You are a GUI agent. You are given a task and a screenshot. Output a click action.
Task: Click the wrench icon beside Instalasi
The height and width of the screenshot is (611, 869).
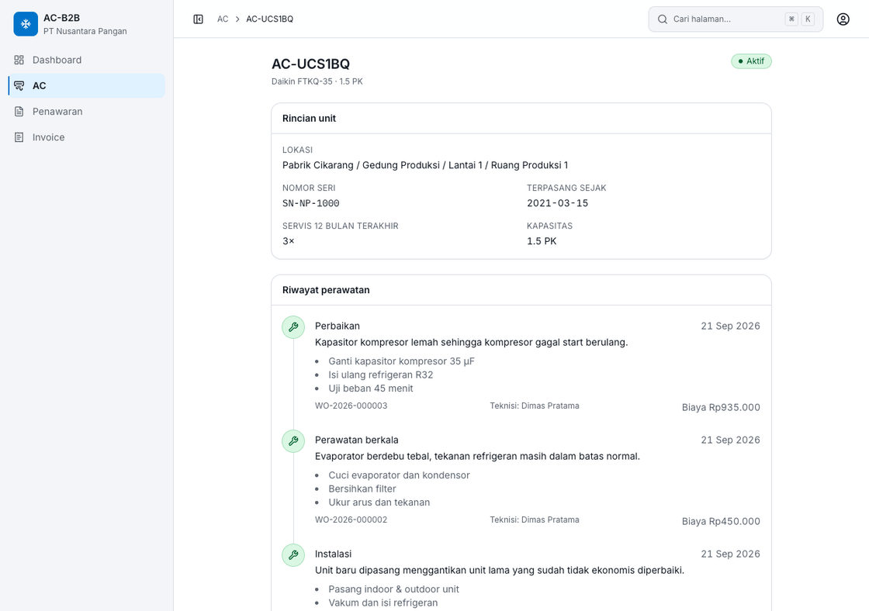[293, 555]
